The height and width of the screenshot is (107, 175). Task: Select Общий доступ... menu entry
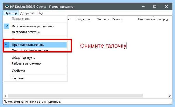(35, 58)
